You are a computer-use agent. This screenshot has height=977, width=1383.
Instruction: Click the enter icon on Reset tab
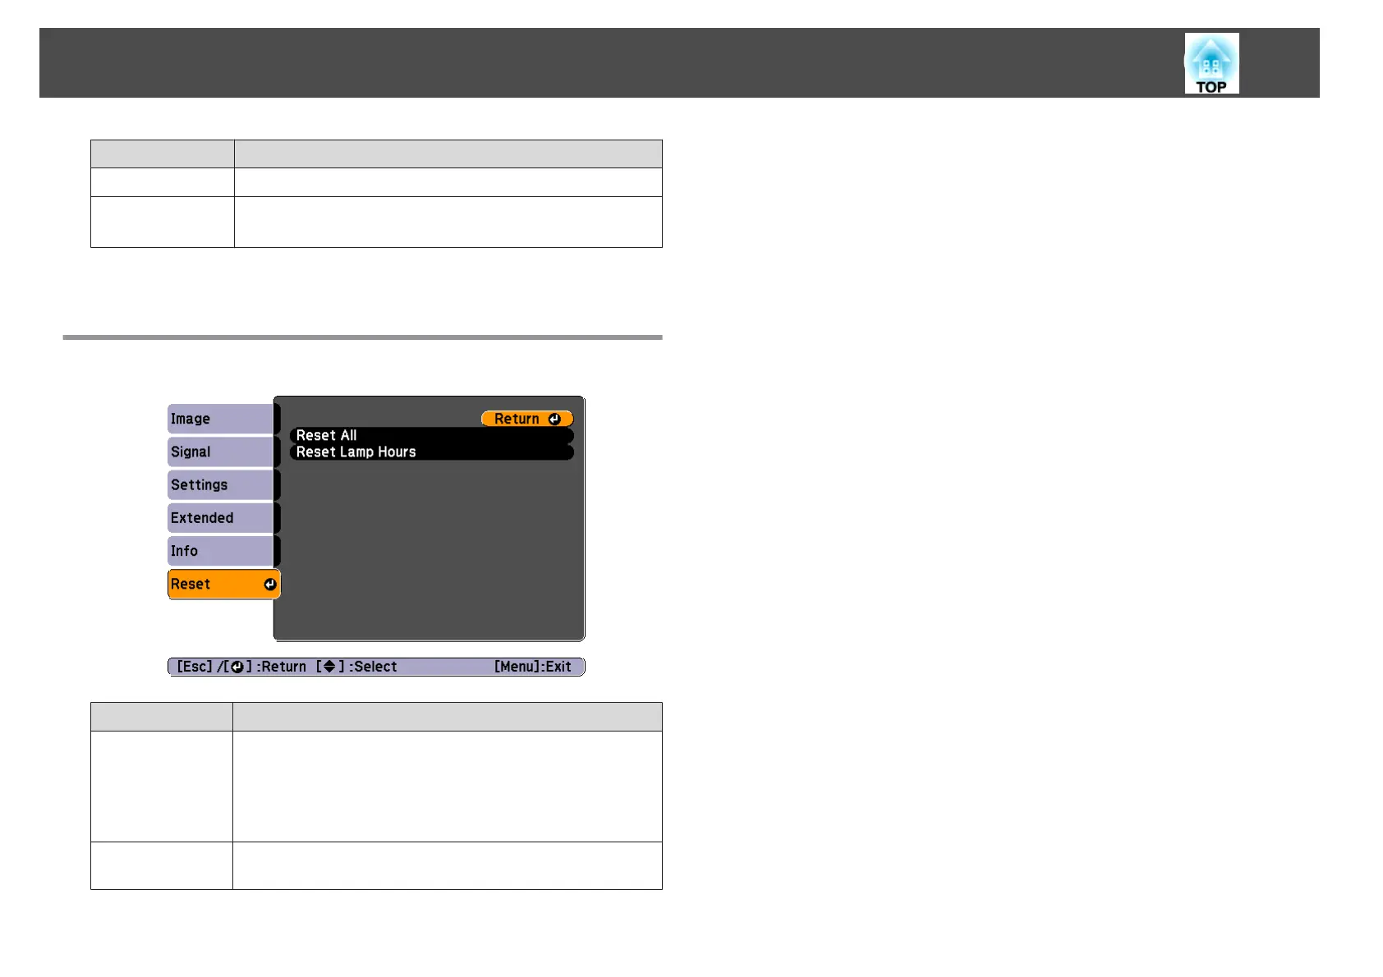click(270, 585)
